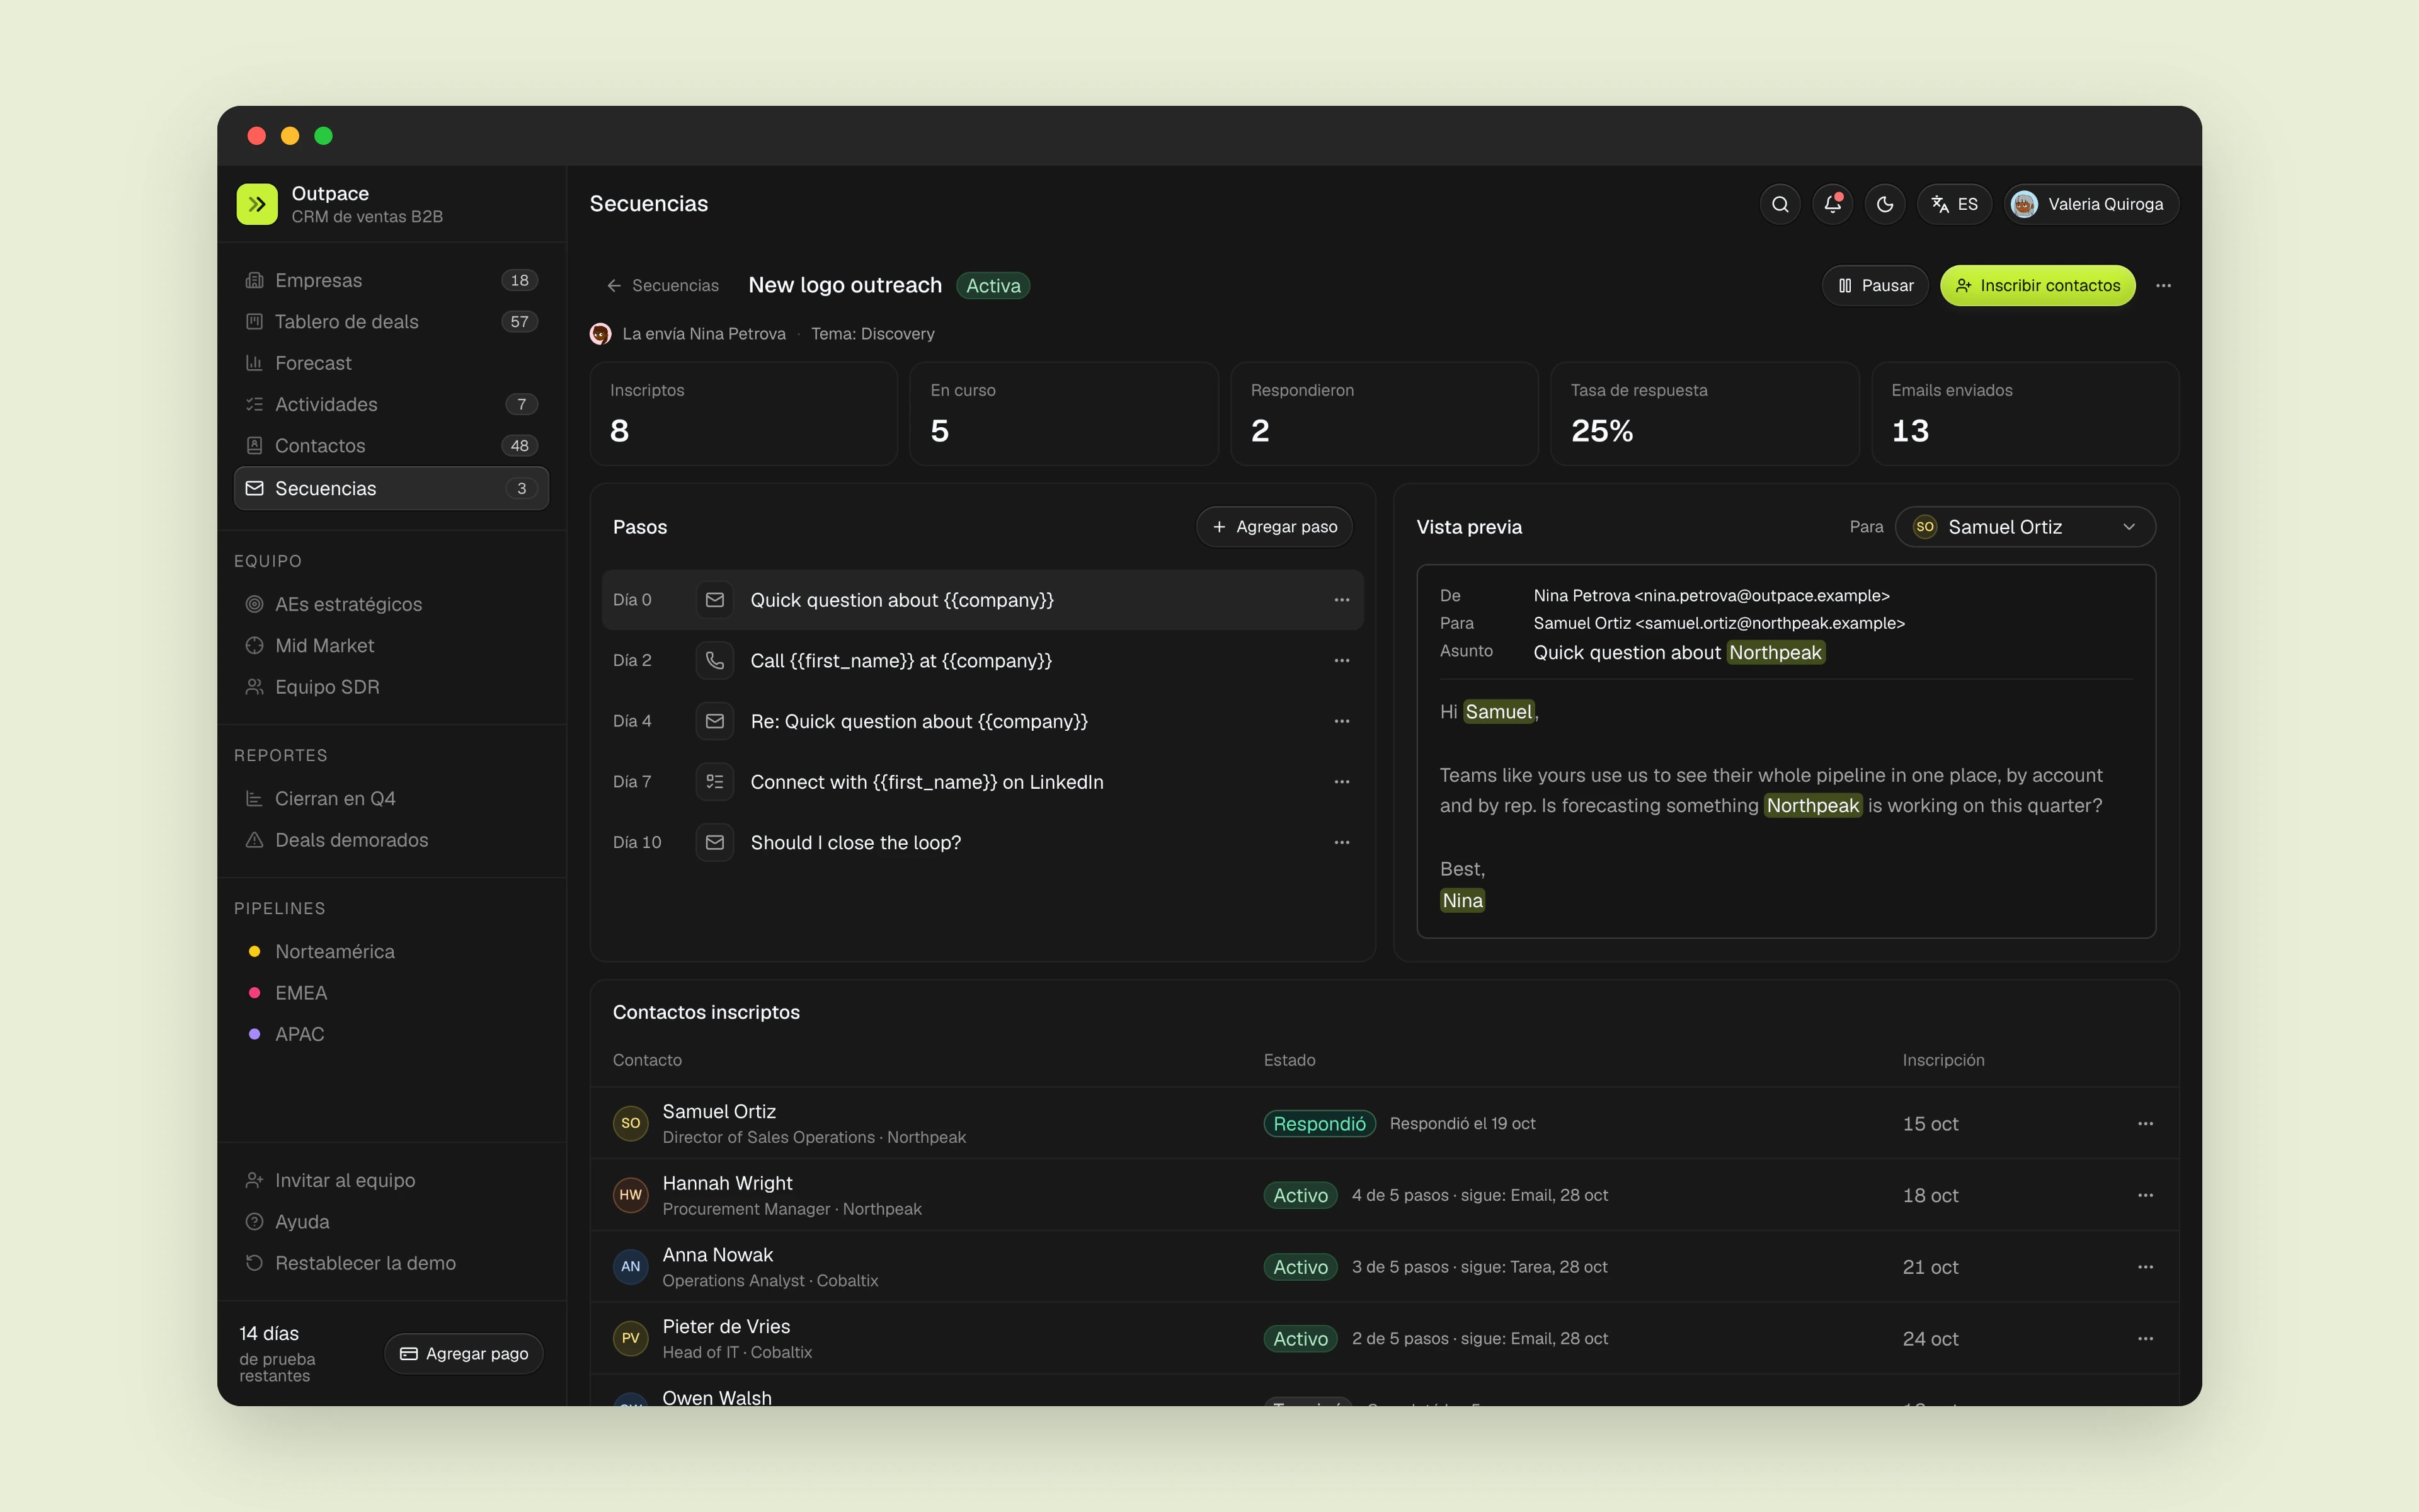Open Tablero de deals
Image resolution: width=2419 pixels, height=1512 pixels.
coord(391,322)
